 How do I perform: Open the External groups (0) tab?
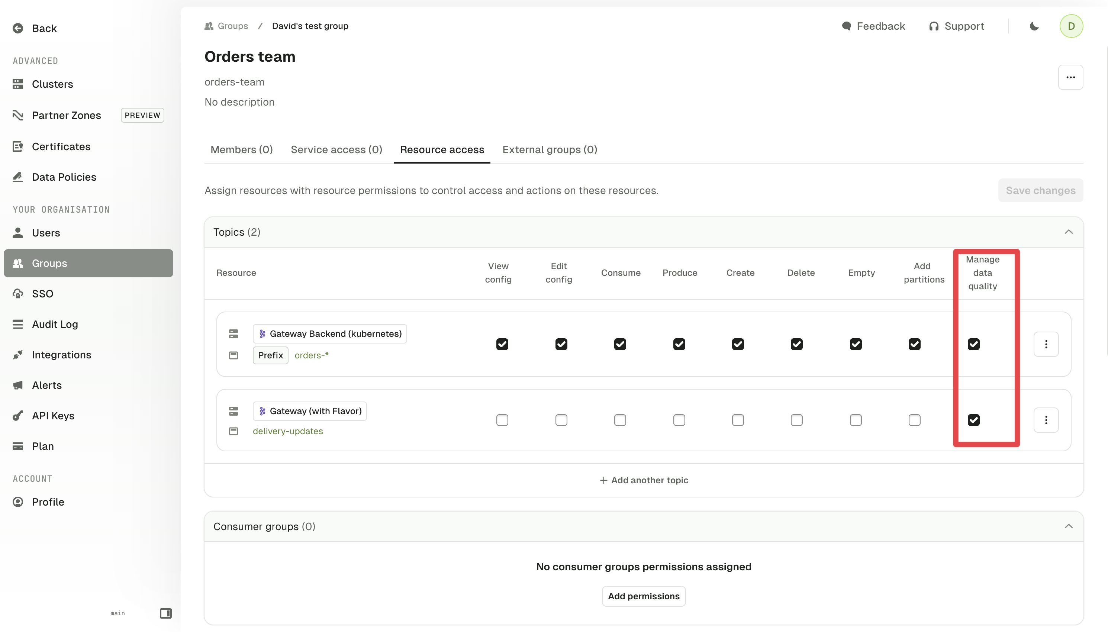pos(550,149)
